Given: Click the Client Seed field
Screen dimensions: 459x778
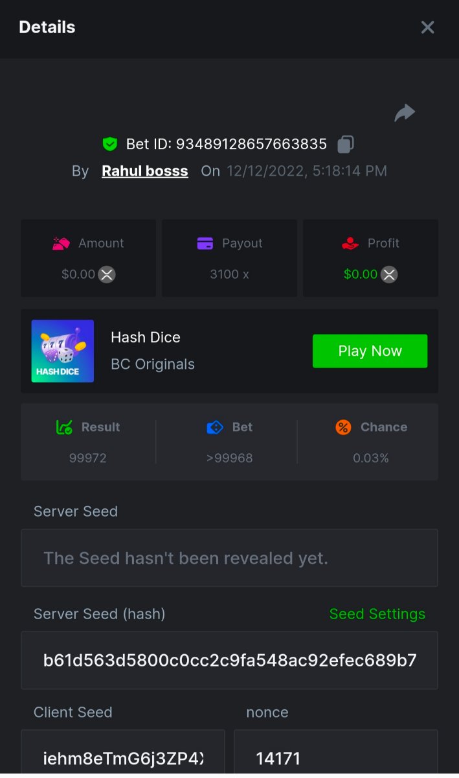Looking at the screenshot, I should [123, 757].
